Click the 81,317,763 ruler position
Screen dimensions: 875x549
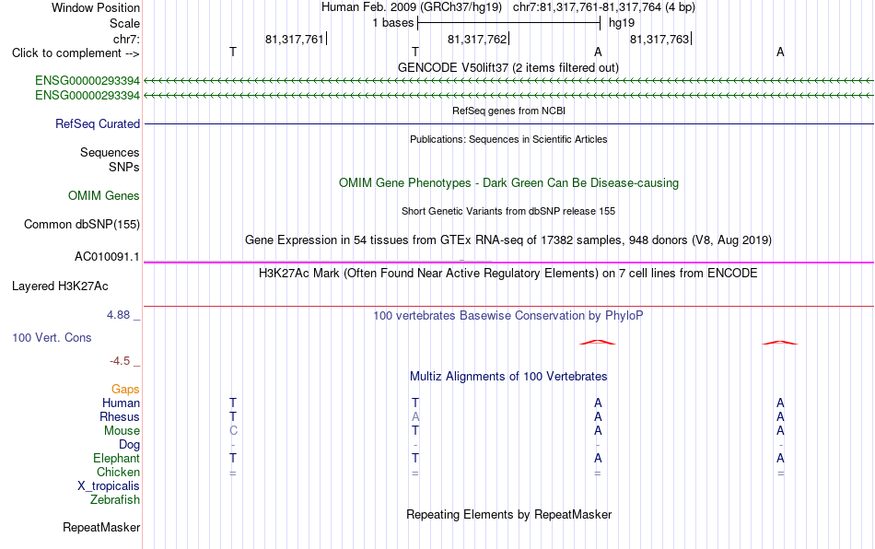coord(659,39)
